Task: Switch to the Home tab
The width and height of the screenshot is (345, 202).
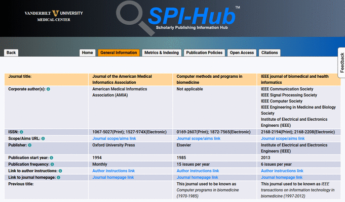Action: point(87,53)
